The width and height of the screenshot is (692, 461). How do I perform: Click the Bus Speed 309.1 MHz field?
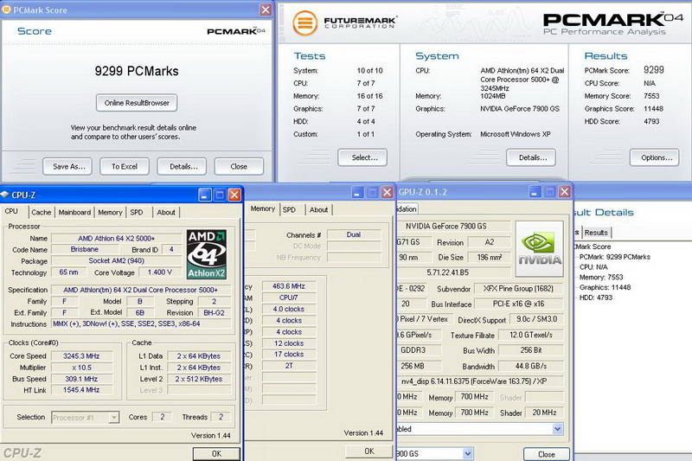(81, 379)
